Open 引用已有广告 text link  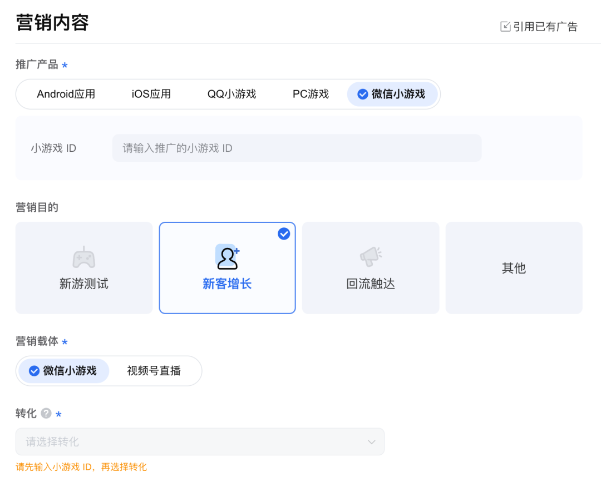(545, 27)
